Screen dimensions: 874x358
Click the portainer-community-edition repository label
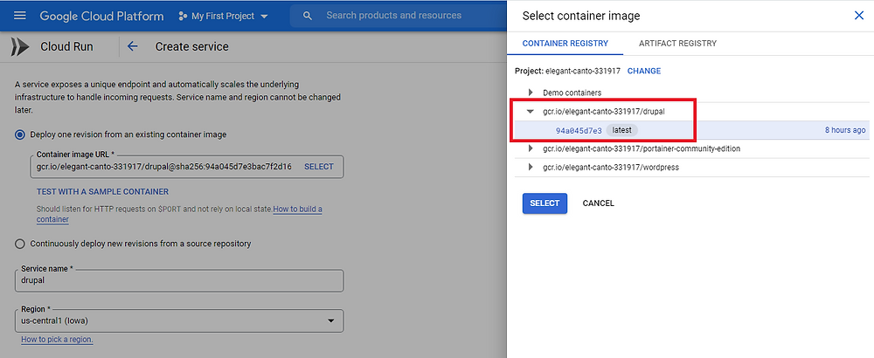(x=642, y=148)
